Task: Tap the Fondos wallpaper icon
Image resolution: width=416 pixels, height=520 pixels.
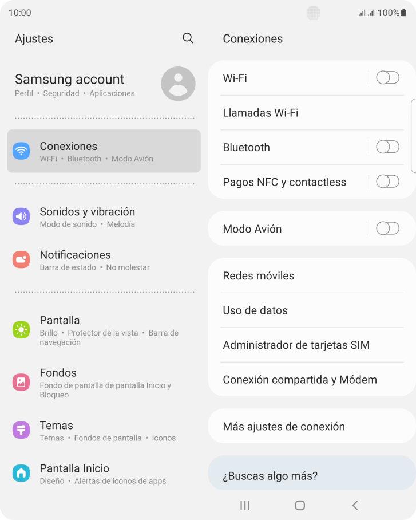Action: (x=21, y=382)
